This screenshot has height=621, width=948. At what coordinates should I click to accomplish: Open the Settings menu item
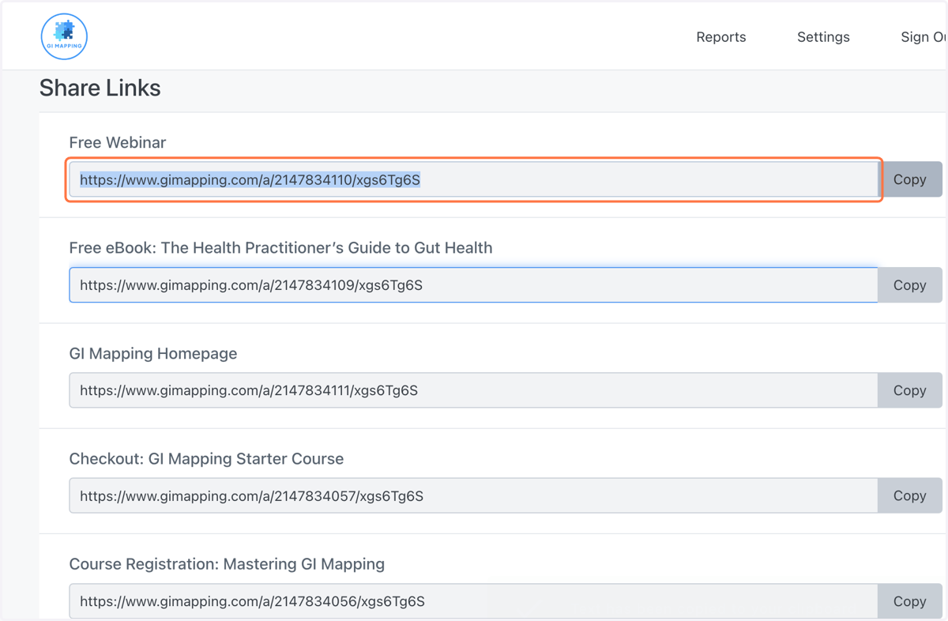[823, 37]
